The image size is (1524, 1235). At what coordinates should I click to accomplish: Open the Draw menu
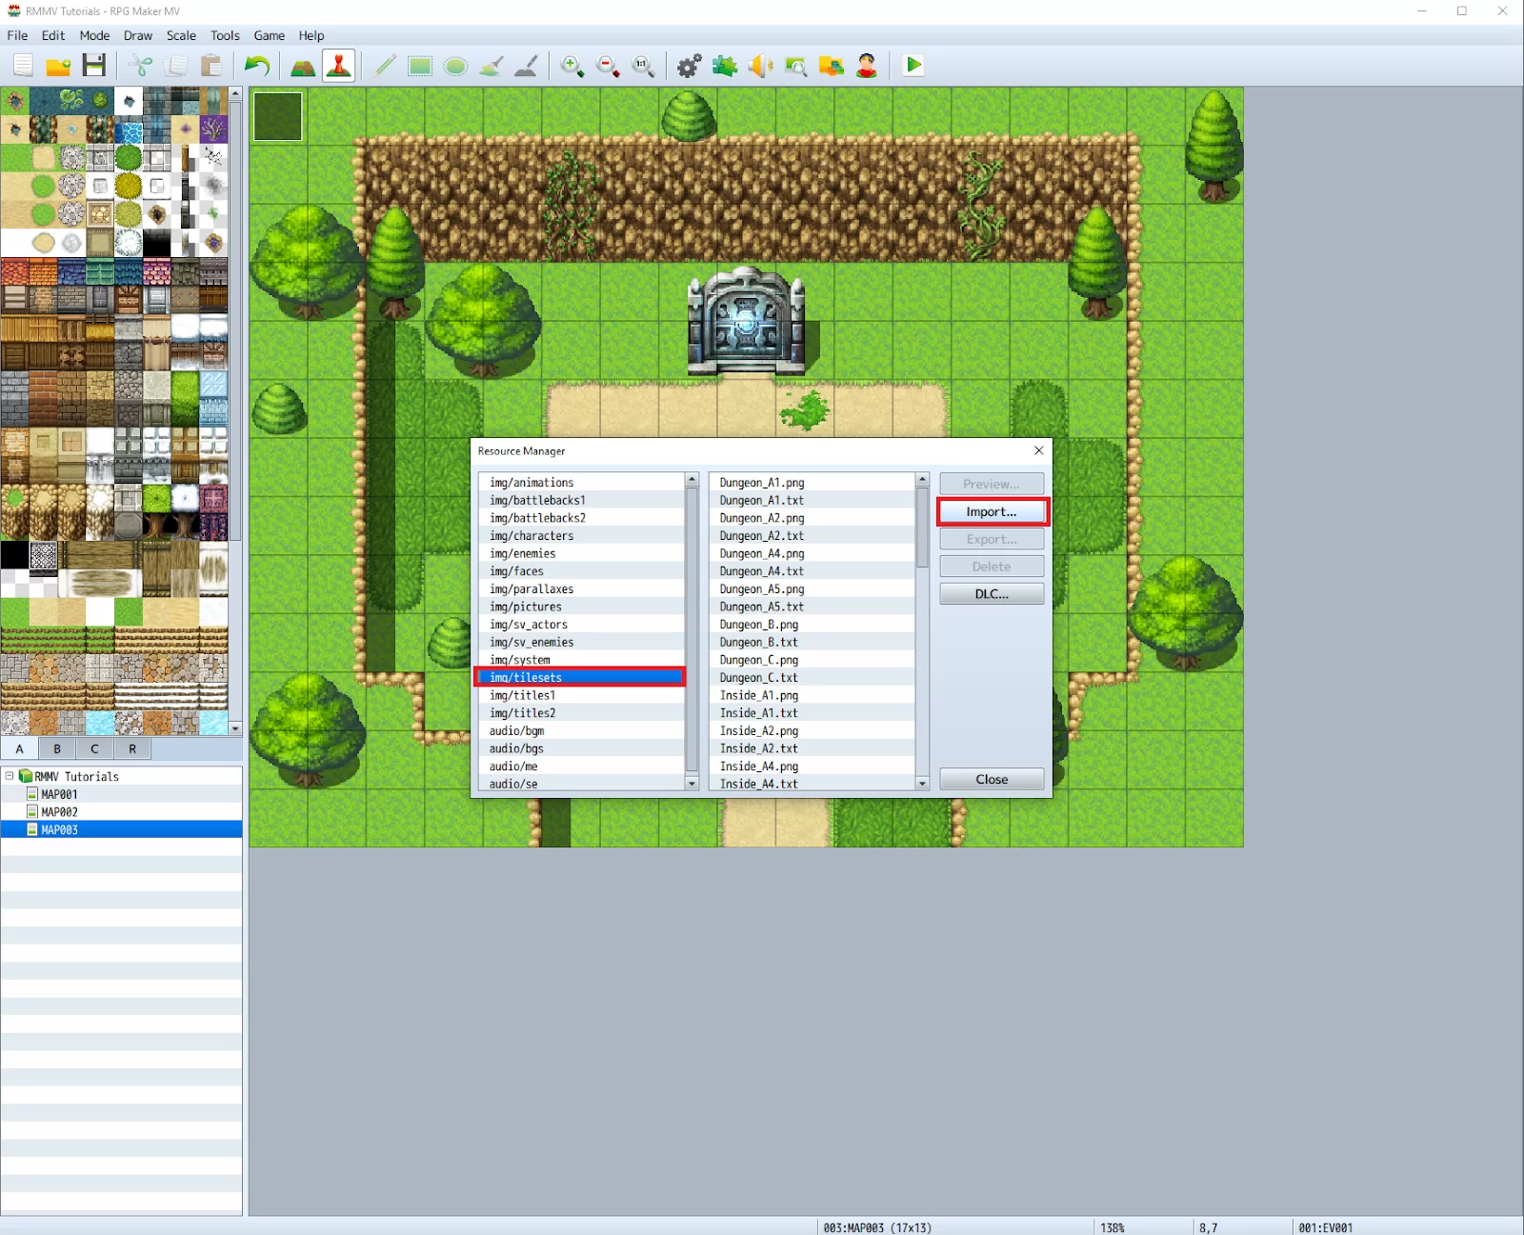click(x=138, y=35)
